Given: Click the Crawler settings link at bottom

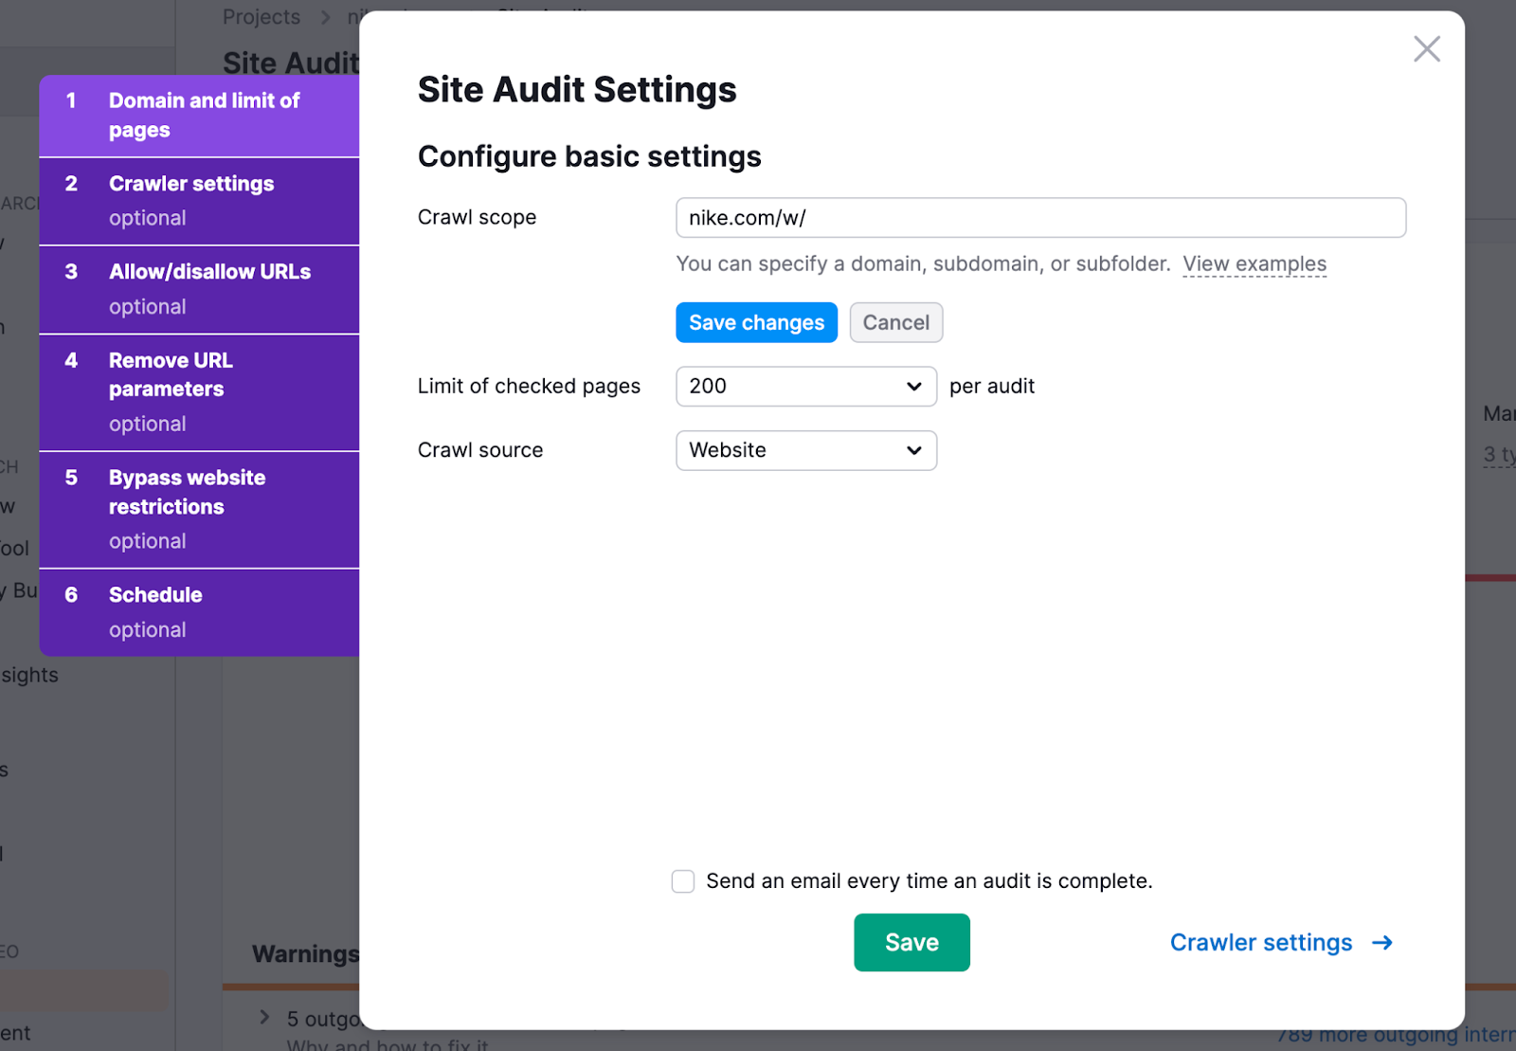Looking at the screenshot, I should [1260, 943].
